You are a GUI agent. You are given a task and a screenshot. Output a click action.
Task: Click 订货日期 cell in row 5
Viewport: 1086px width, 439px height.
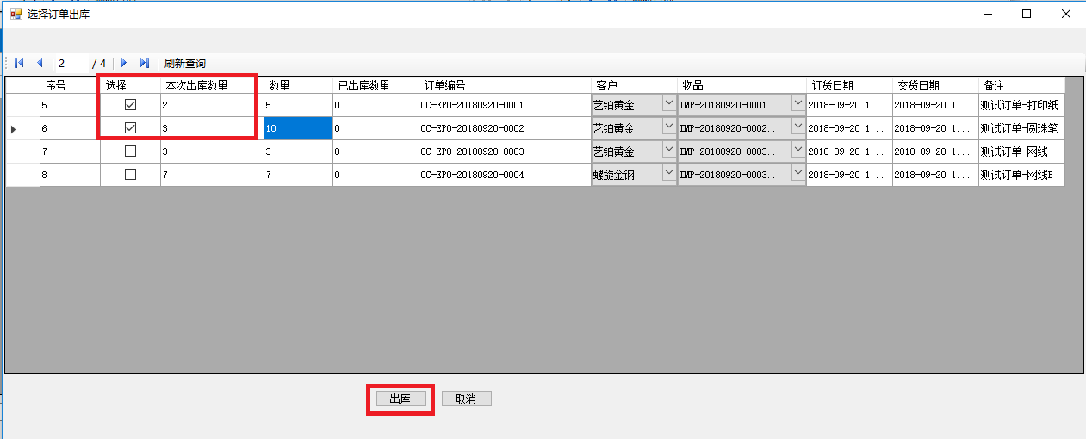pyautogui.click(x=849, y=105)
